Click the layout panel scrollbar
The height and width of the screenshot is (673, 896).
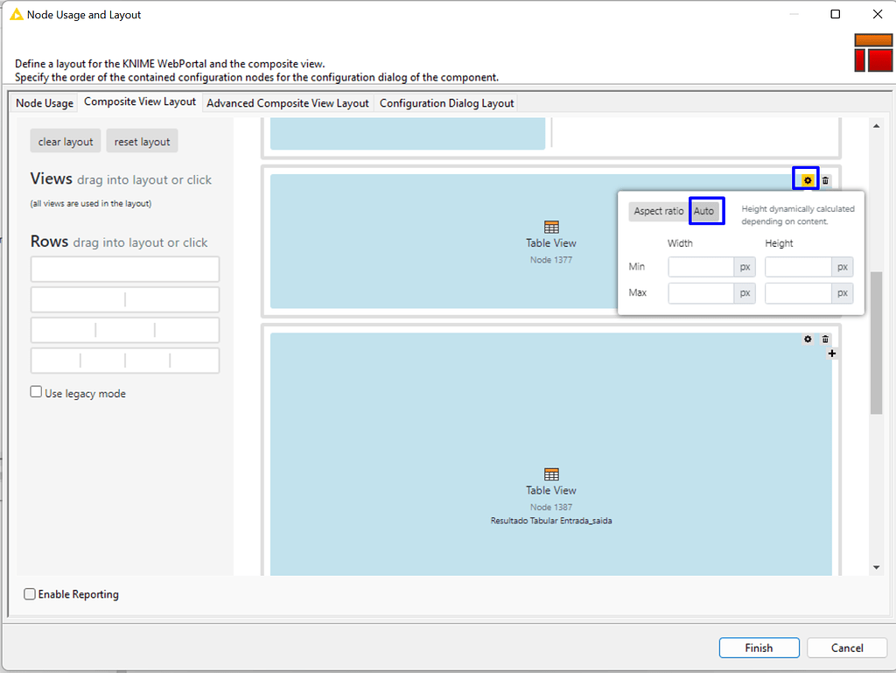point(876,368)
